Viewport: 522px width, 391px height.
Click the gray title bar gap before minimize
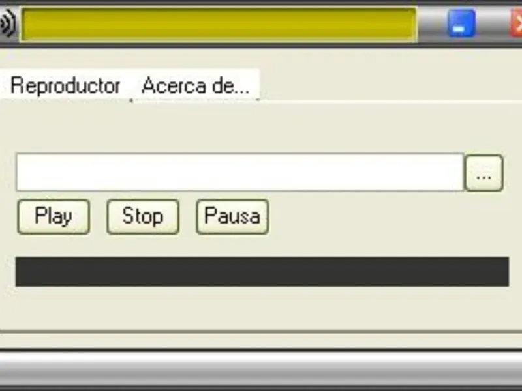(432, 24)
